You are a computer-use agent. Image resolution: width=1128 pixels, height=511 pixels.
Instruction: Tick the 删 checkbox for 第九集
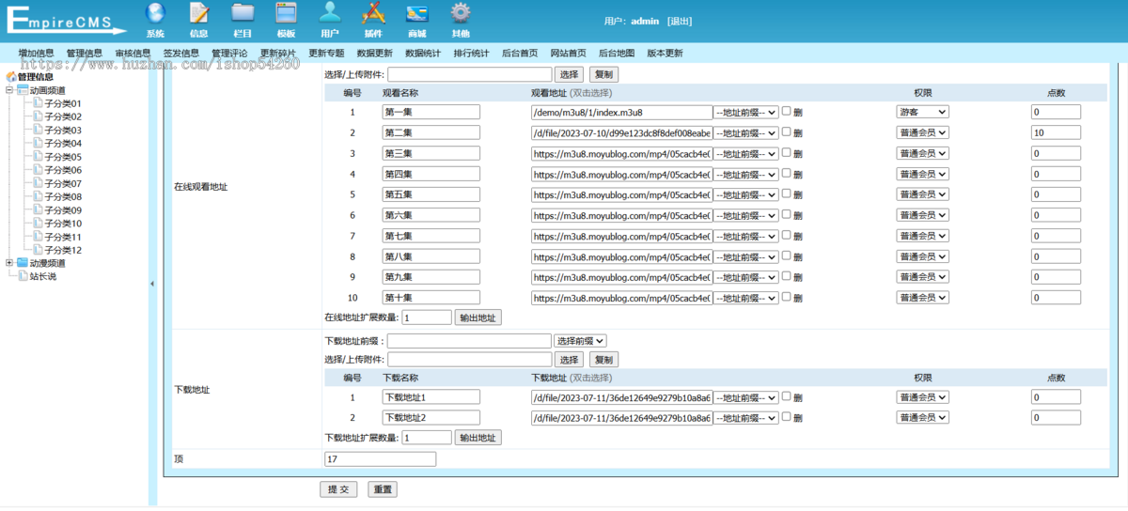point(787,276)
